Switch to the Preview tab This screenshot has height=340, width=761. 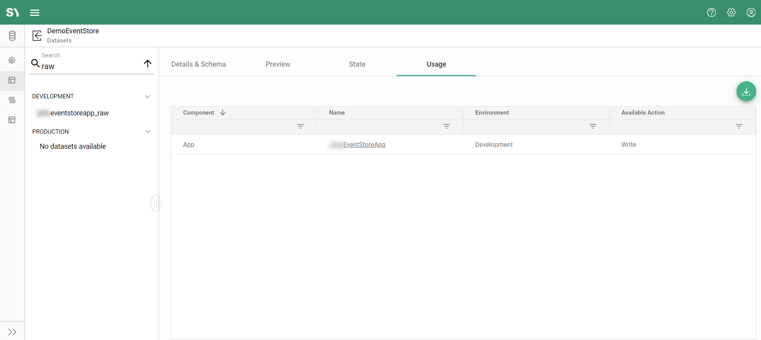(278, 64)
